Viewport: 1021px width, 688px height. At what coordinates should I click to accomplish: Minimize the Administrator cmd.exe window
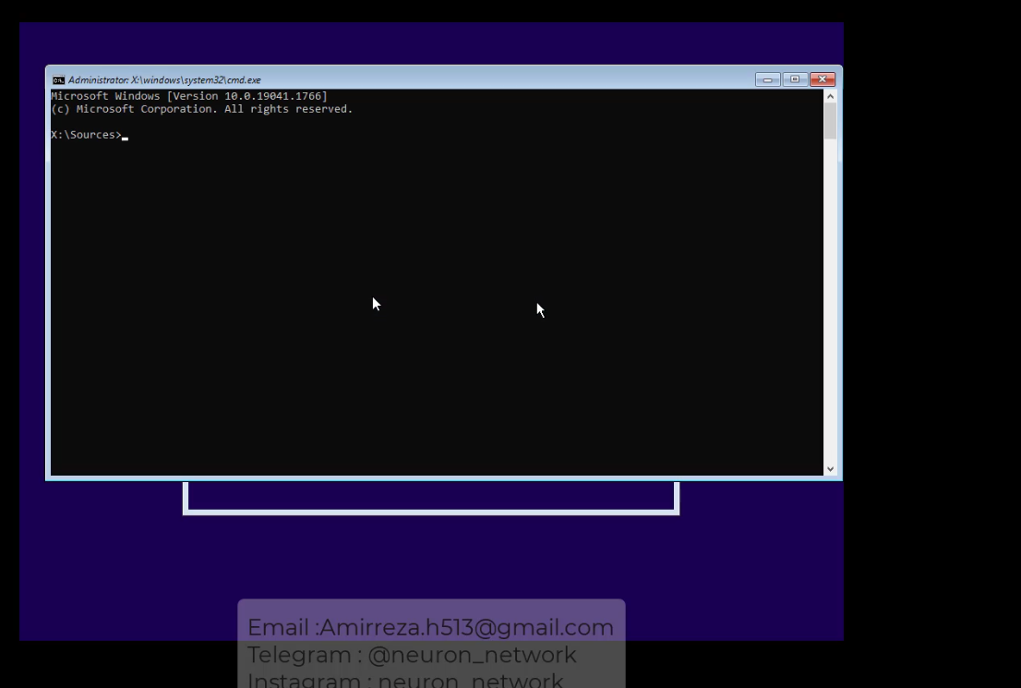coord(768,79)
